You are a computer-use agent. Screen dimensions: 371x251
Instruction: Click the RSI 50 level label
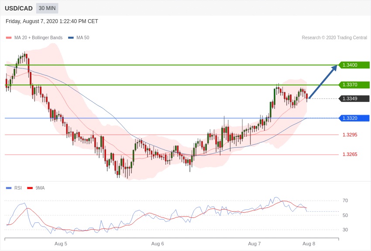pyautogui.click(x=345, y=215)
